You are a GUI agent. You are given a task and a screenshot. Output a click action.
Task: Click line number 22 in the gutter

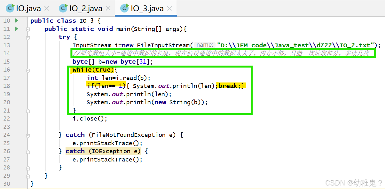pos(7,119)
